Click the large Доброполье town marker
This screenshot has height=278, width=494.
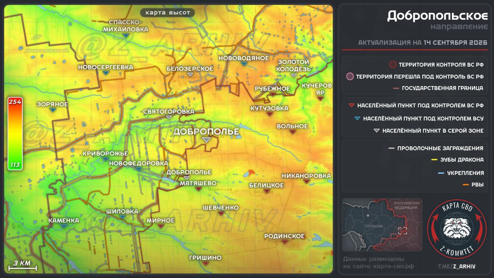[207, 140]
